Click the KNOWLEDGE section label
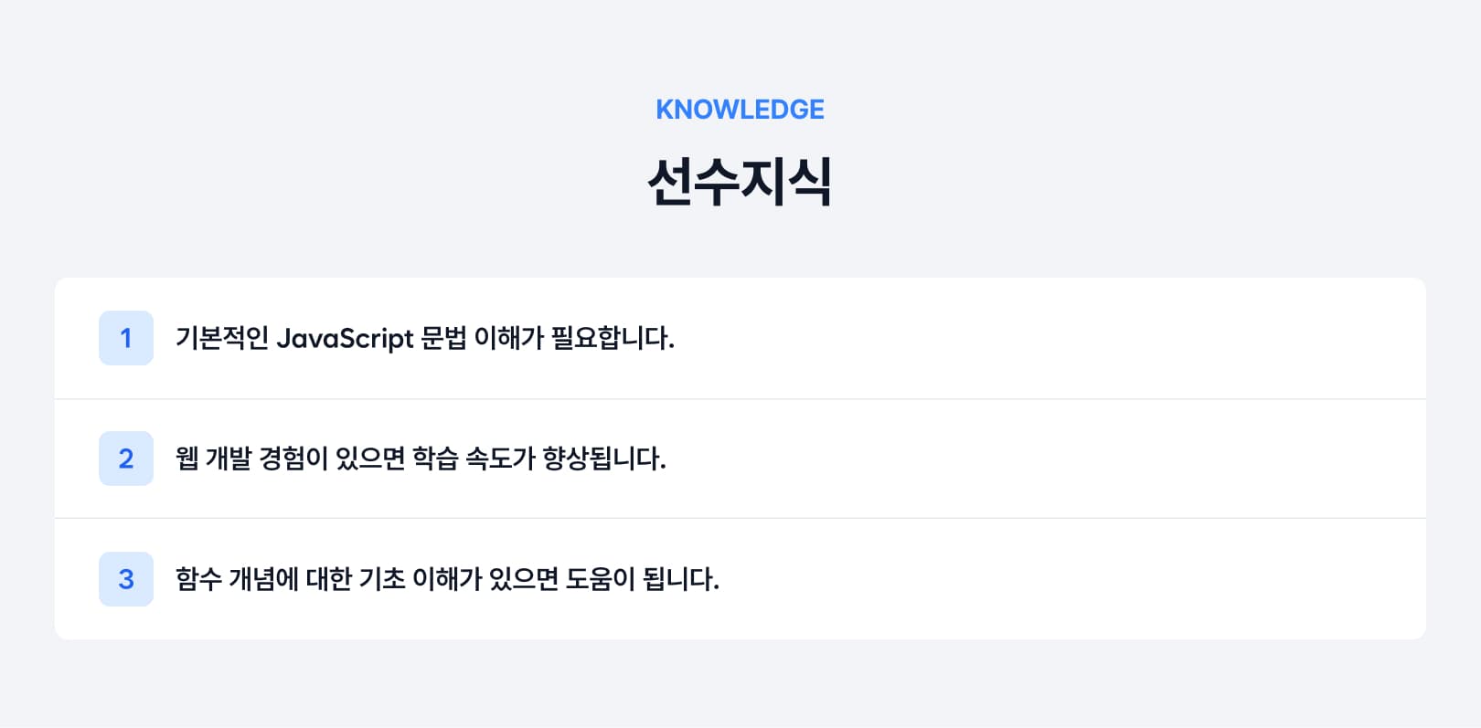Image resolution: width=1481 pixels, height=728 pixels. point(740,110)
